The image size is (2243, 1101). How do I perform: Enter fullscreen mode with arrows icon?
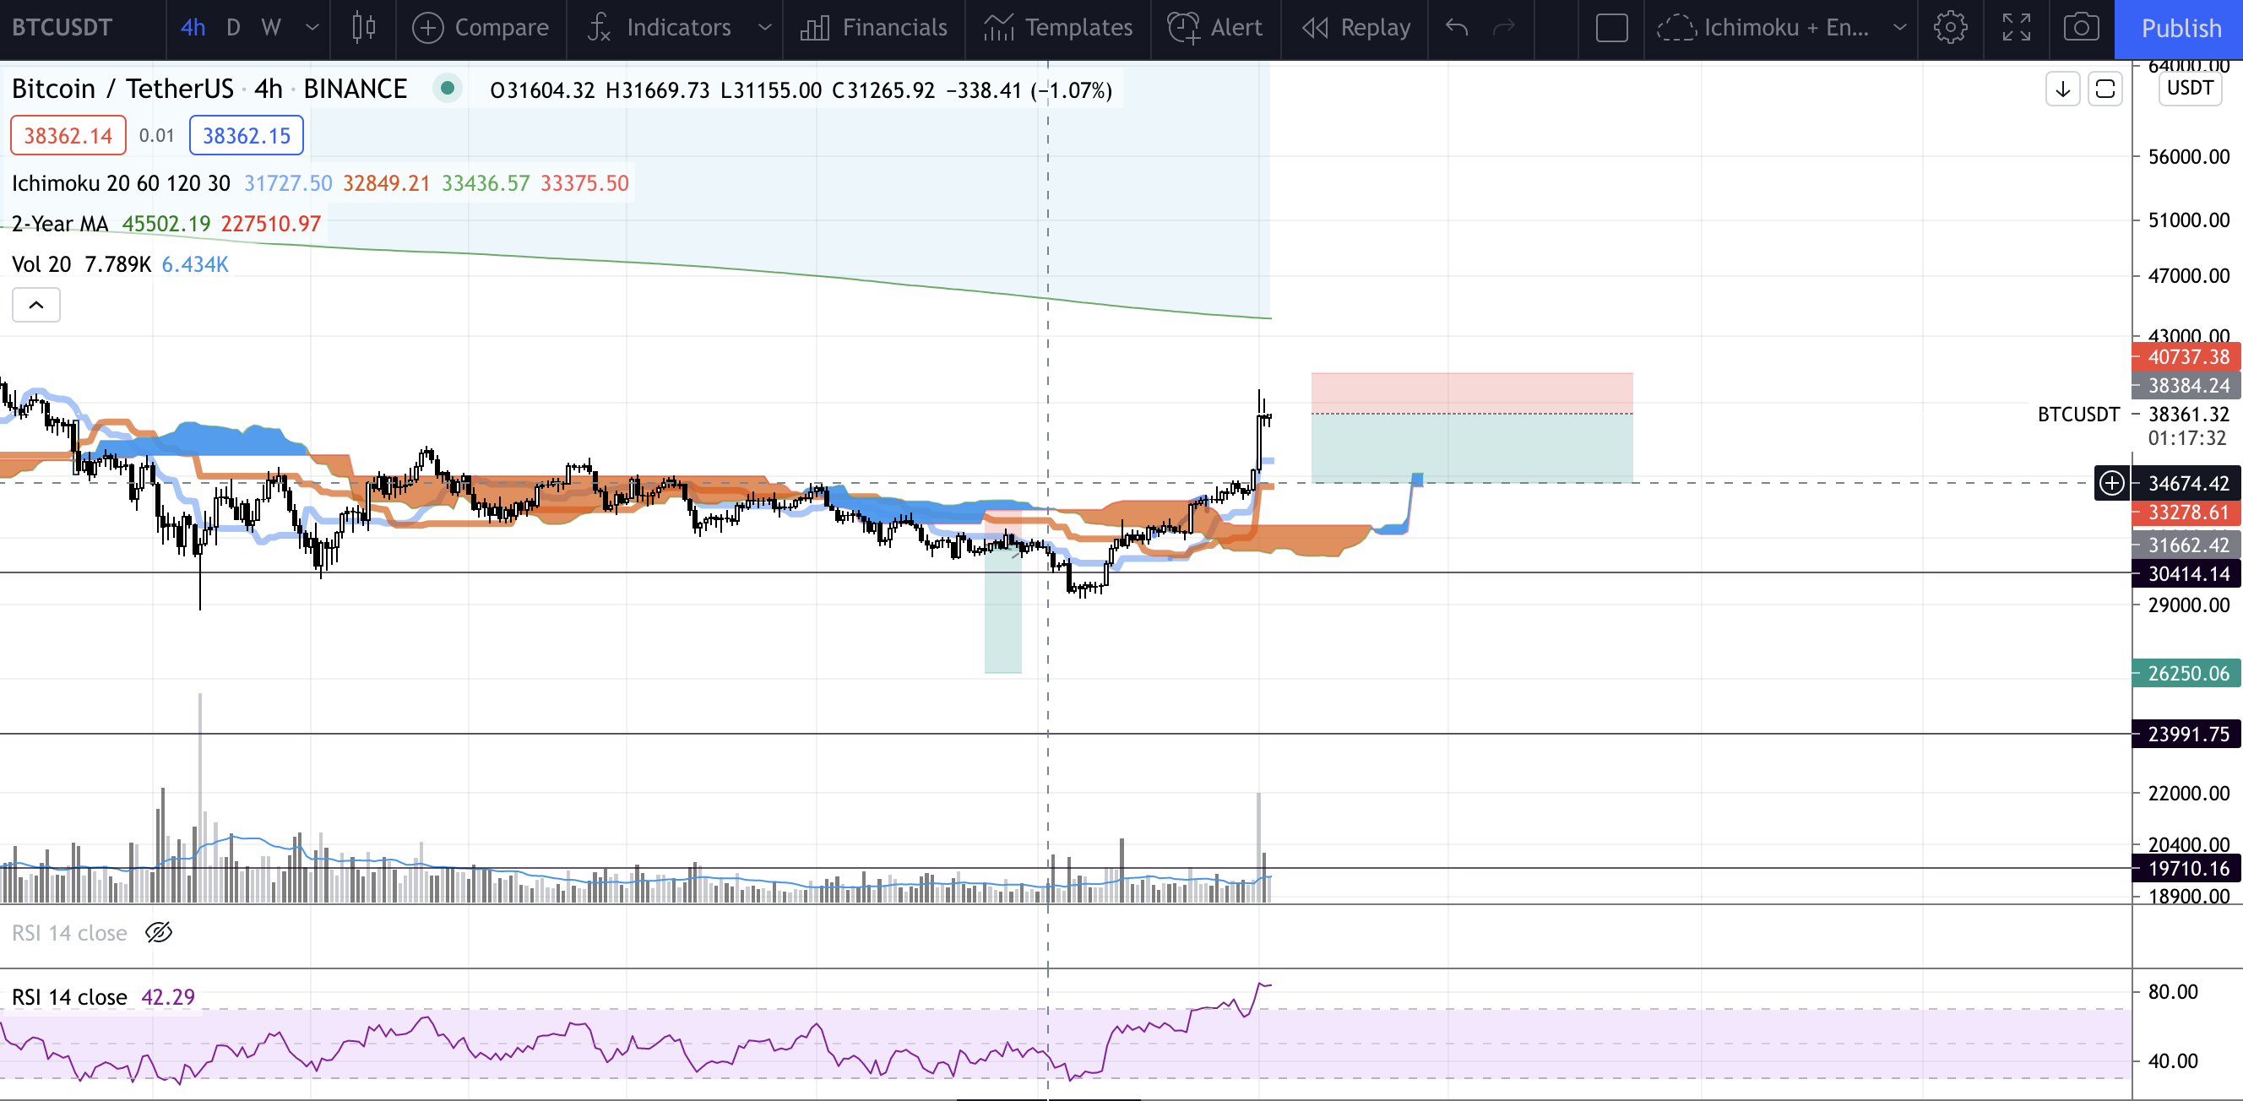[x=2016, y=28]
